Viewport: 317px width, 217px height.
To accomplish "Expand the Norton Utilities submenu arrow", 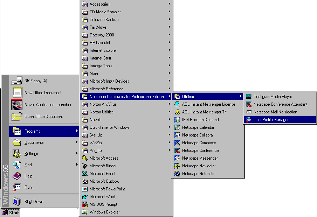I will (170, 112).
